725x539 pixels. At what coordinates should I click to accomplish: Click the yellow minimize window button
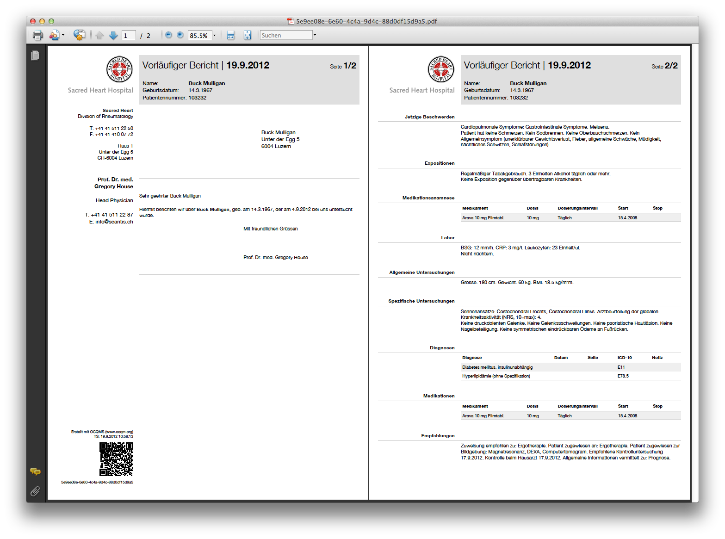point(42,21)
